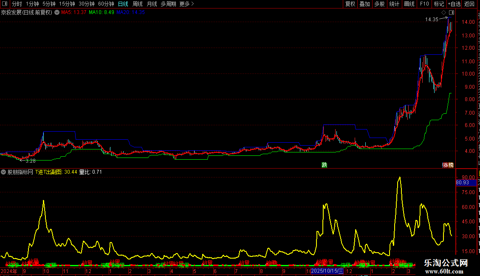Screen dimensions: 480x276
Task: Click the 90.00 indicator axis label
Action: [x=468, y=177]
